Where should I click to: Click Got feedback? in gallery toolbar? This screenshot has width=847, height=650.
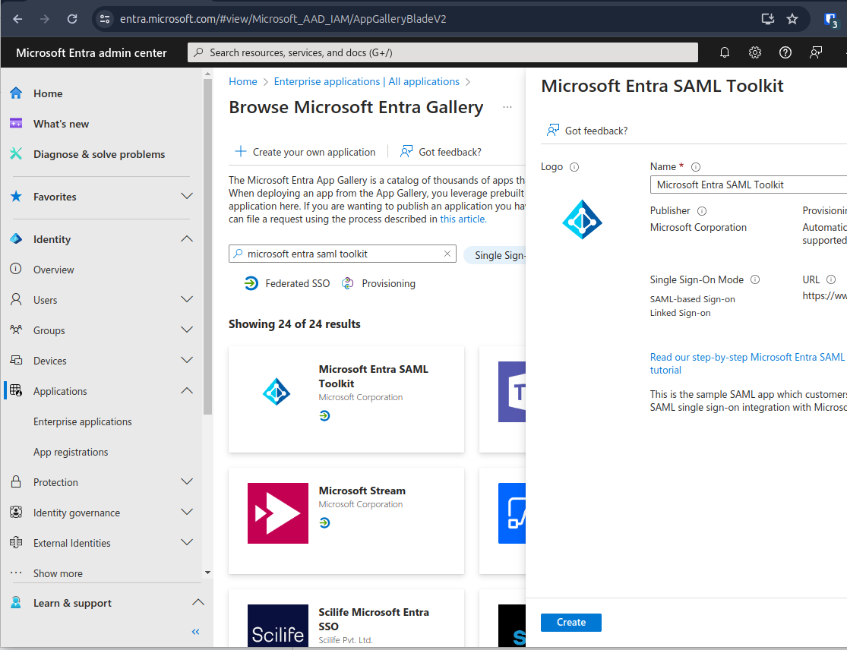(441, 152)
